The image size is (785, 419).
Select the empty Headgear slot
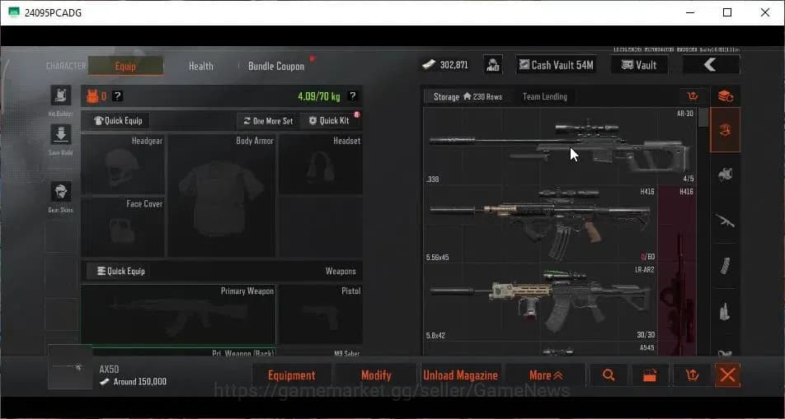pyautogui.click(x=123, y=165)
